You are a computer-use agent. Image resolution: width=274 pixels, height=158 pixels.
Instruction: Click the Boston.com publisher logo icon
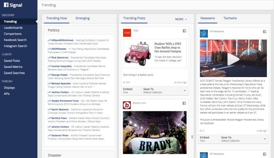coord(127,105)
